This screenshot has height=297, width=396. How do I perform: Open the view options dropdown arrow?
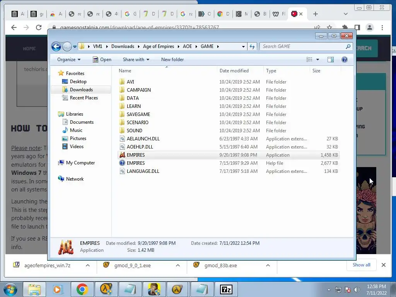tap(318, 60)
